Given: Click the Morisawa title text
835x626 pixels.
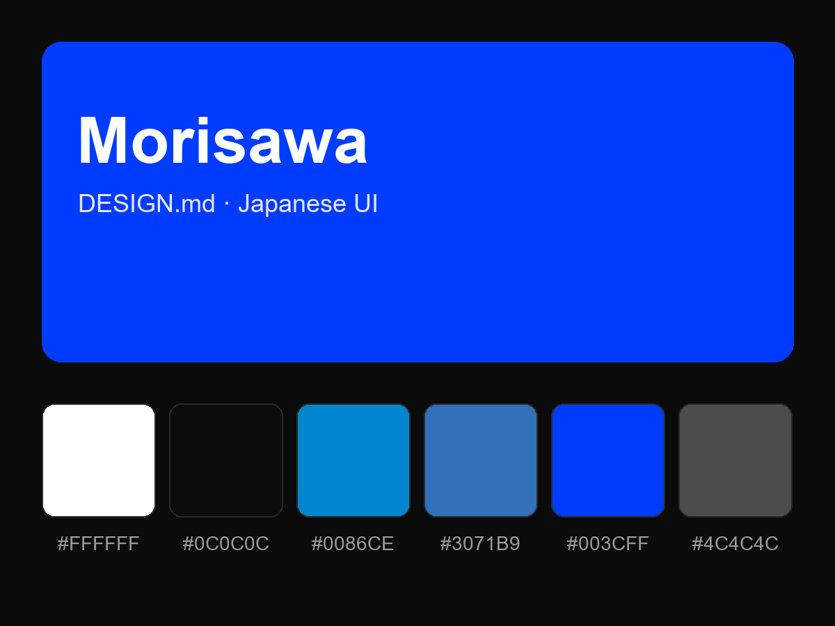Looking at the screenshot, I should 223,141.
